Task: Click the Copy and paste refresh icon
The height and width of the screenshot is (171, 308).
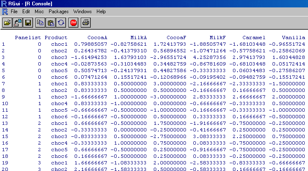Action: click(x=61, y=23)
